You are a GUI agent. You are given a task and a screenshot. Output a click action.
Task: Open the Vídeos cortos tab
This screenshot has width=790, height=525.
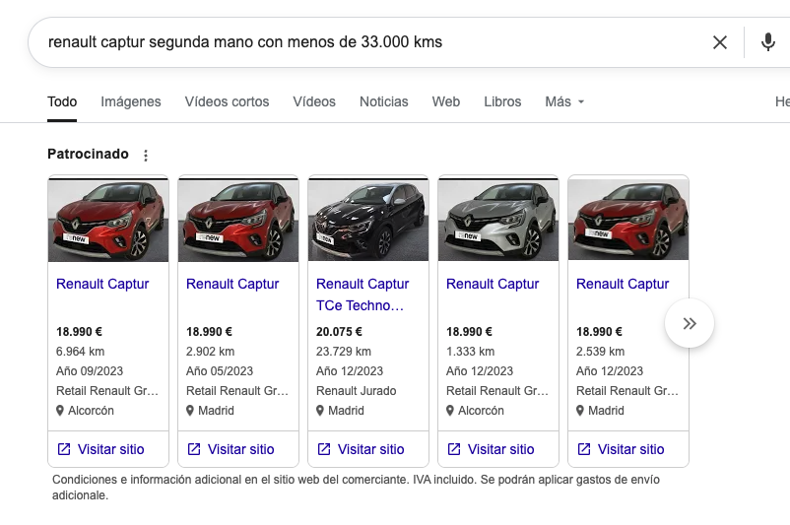tap(227, 101)
